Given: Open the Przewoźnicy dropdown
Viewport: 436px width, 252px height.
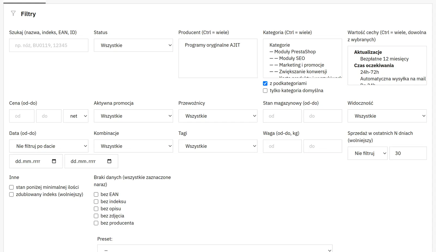Looking at the screenshot, I should pos(218,116).
